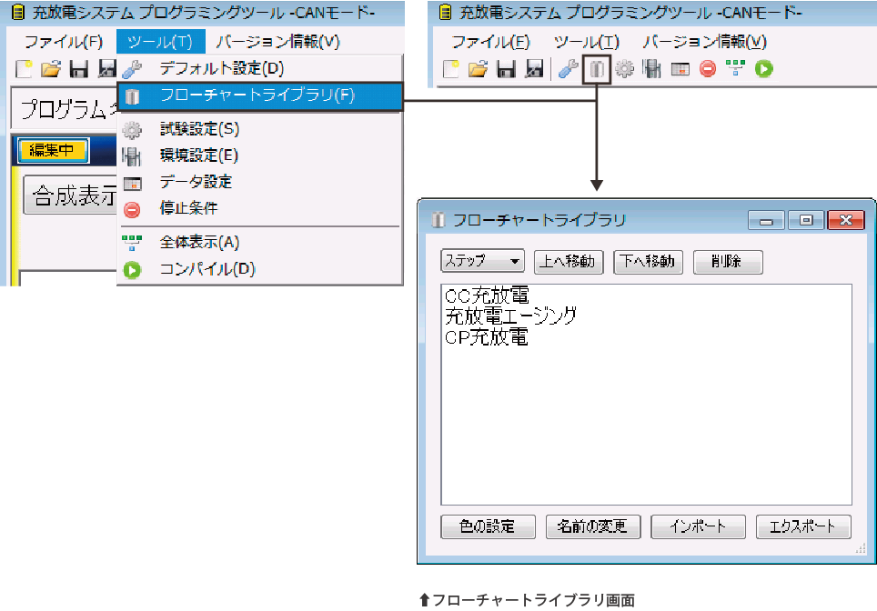Click 削除 button in library dialog

click(728, 262)
